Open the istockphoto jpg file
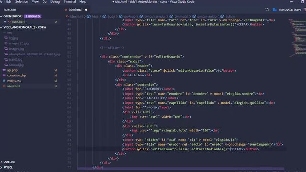This screenshot has width=306, height=172. pos(34,54)
